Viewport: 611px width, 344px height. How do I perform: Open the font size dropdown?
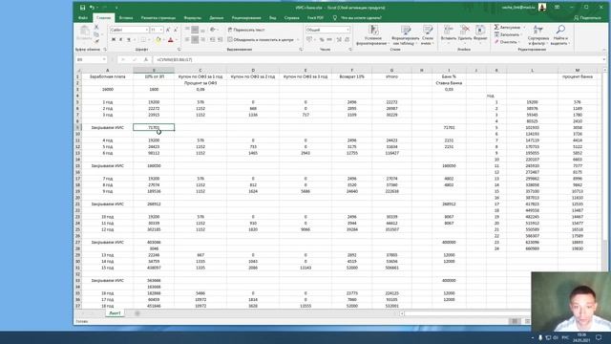(161, 30)
